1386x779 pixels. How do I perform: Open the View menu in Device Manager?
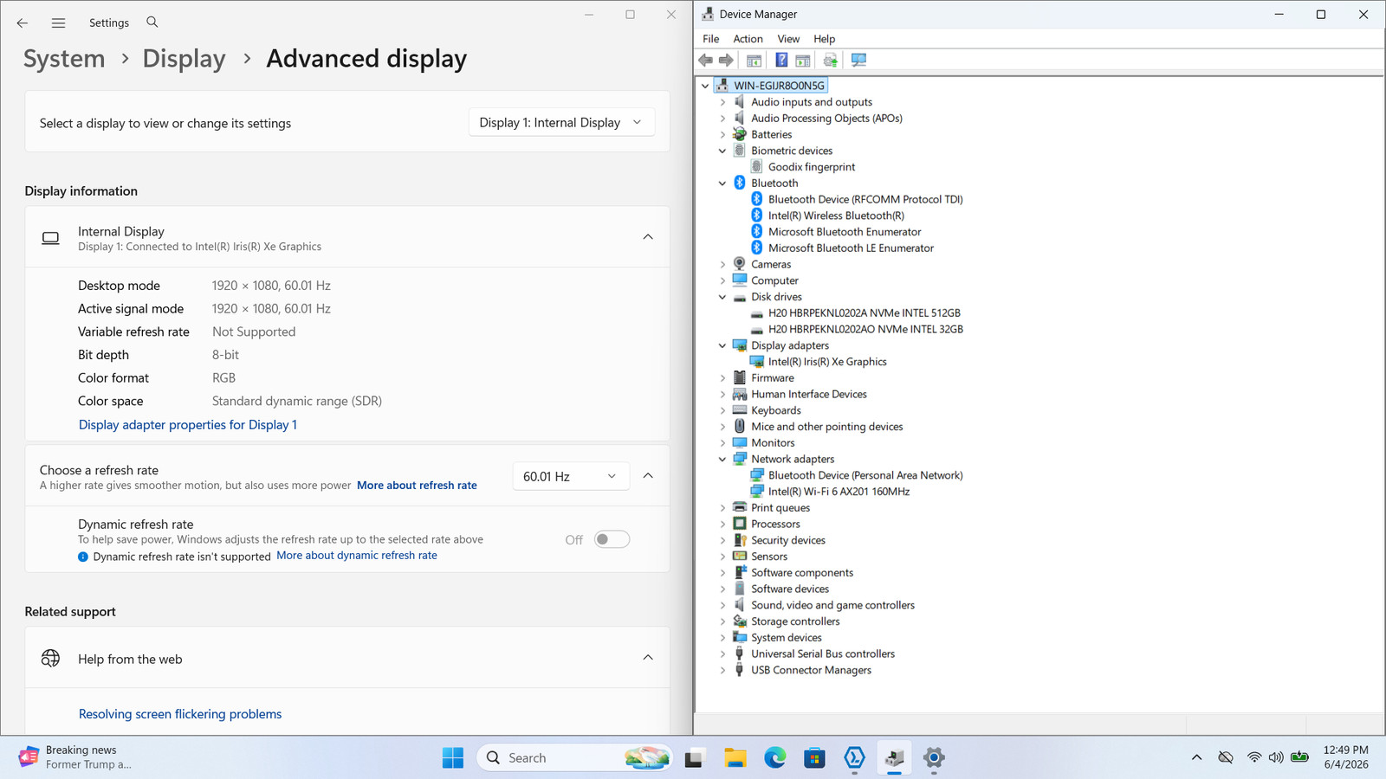coord(788,39)
